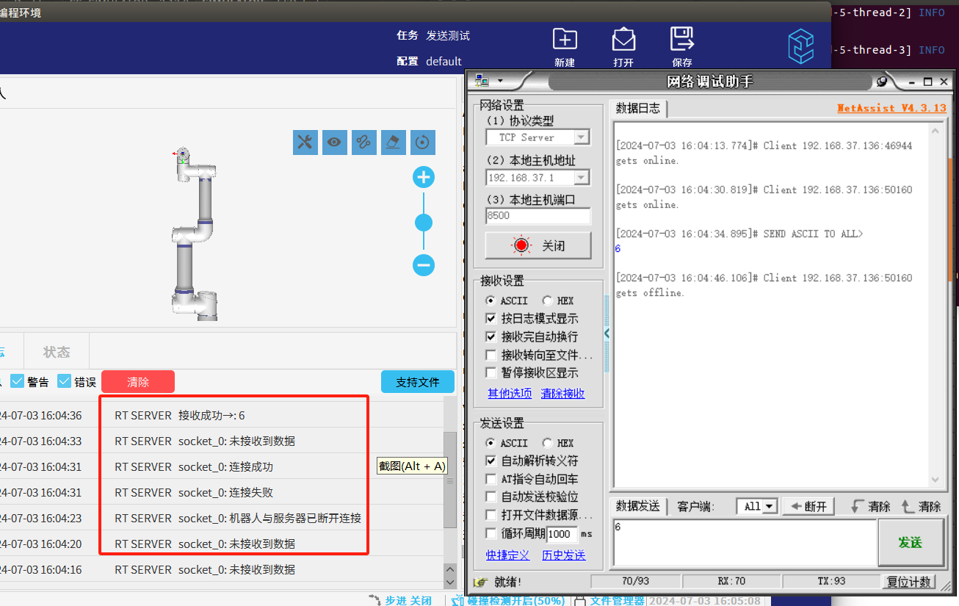Click the chain link icon in 3D view
The image size is (959, 606).
coord(363,143)
